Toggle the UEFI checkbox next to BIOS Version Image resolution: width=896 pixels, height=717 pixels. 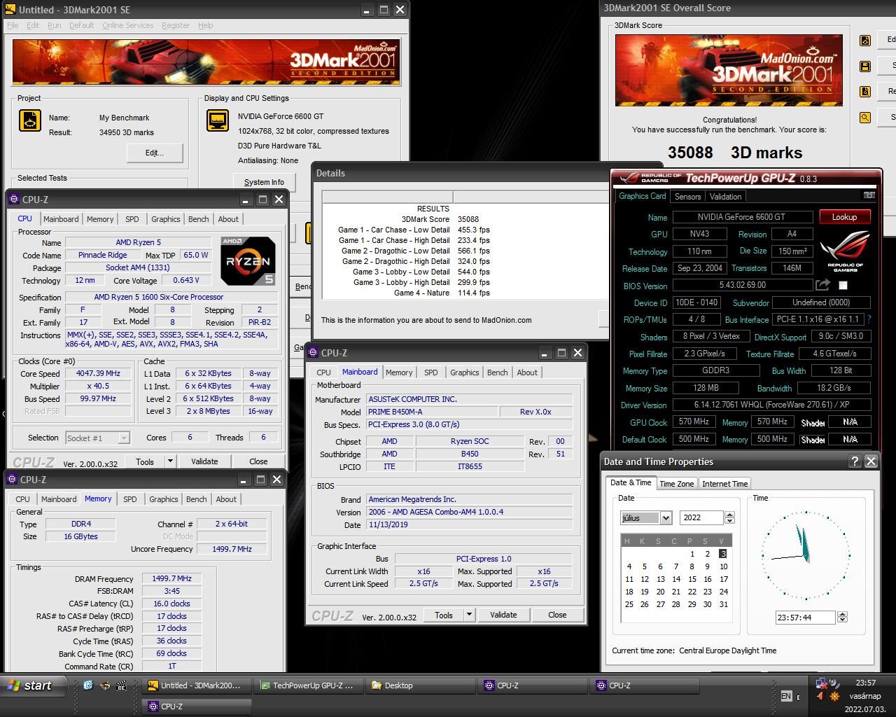(x=843, y=285)
